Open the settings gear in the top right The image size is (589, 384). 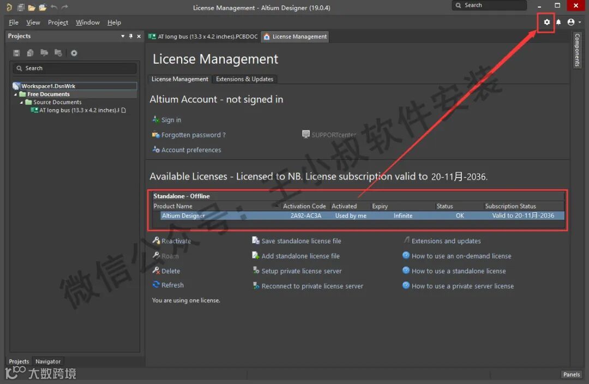pos(546,22)
